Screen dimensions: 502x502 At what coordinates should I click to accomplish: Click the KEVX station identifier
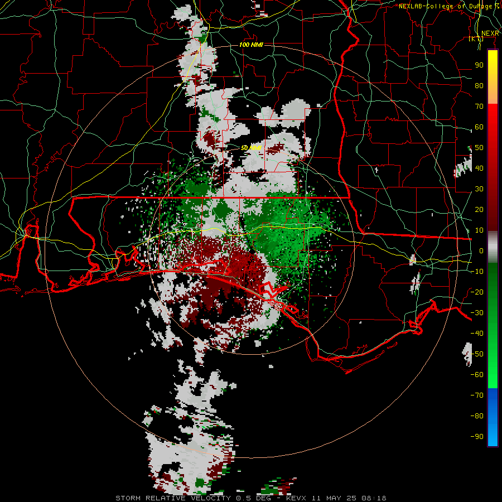(x=296, y=498)
